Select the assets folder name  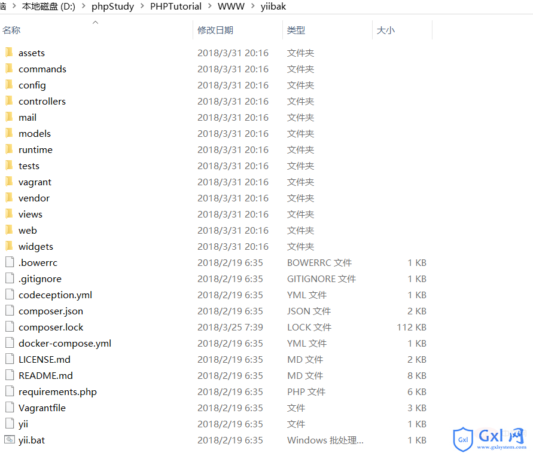pos(32,53)
